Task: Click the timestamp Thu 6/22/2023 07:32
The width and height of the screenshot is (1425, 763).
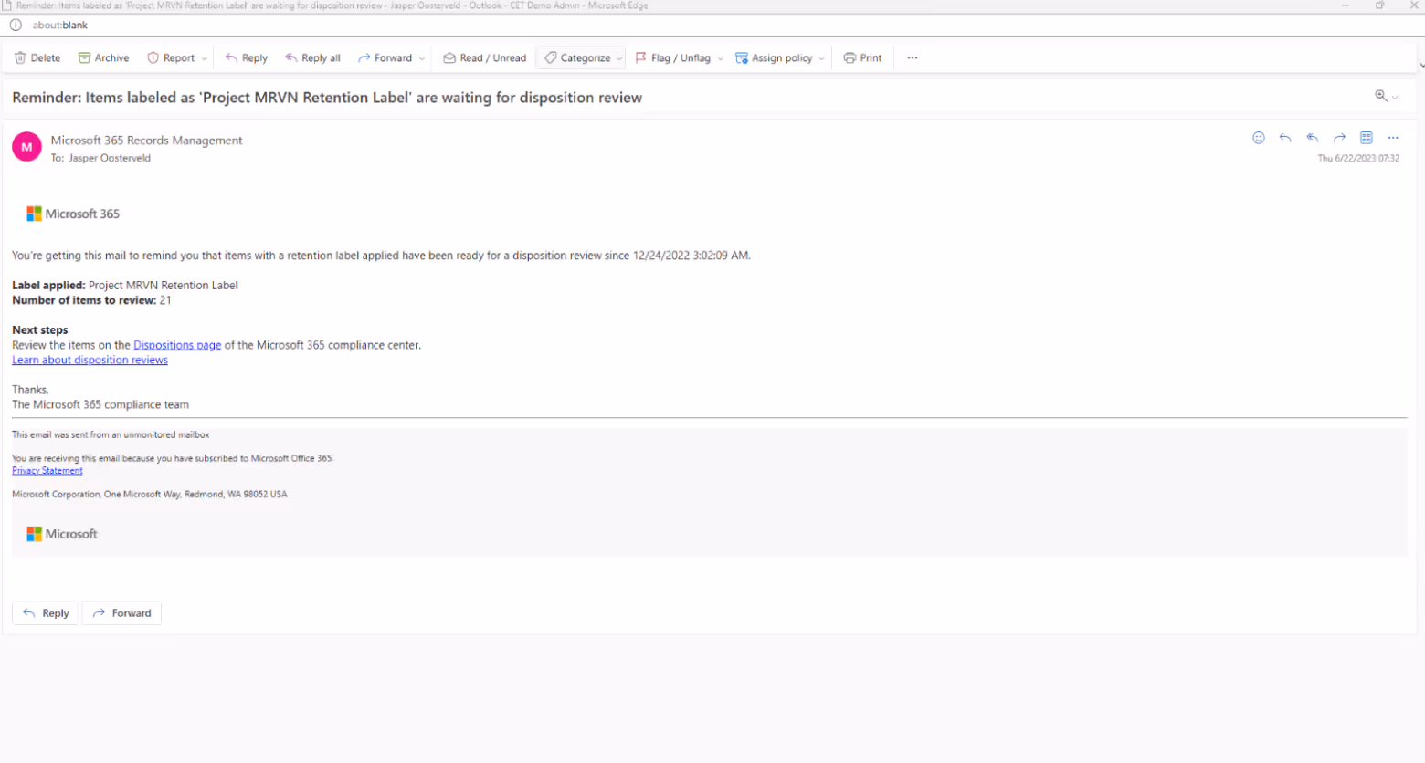Action: pos(1358,159)
